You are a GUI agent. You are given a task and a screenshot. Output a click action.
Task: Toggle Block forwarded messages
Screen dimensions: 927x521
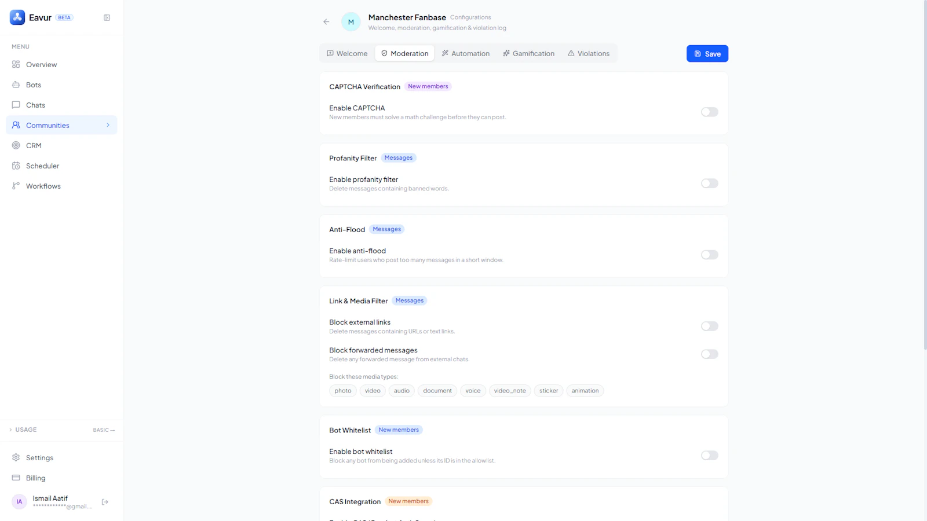[710, 354]
